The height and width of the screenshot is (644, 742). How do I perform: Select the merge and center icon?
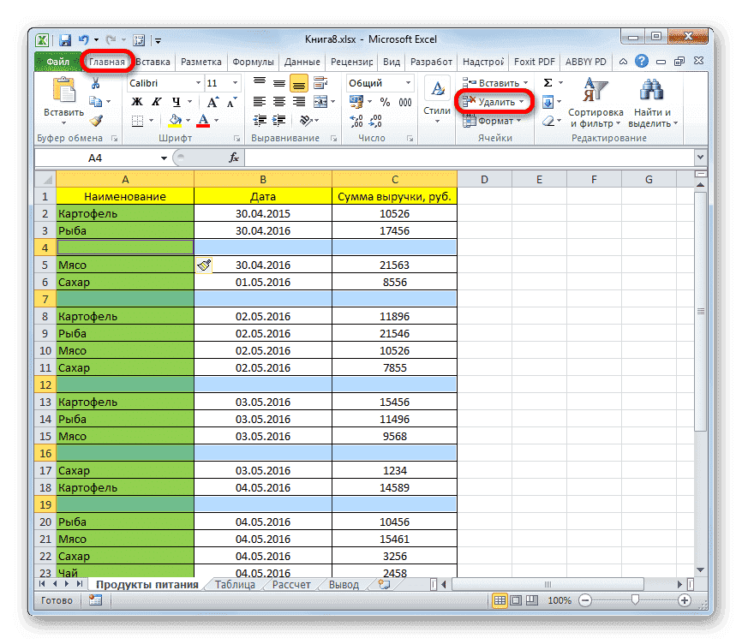pos(319,99)
